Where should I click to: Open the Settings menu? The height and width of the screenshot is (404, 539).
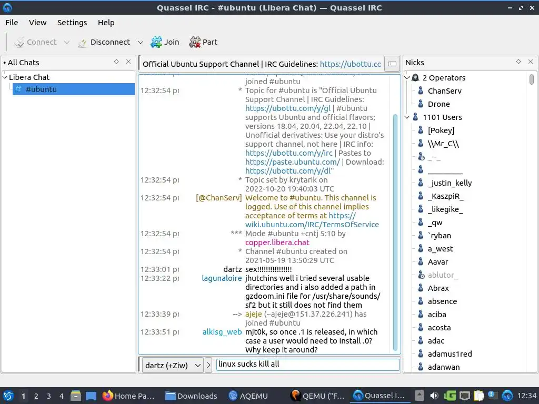pyautogui.click(x=72, y=23)
